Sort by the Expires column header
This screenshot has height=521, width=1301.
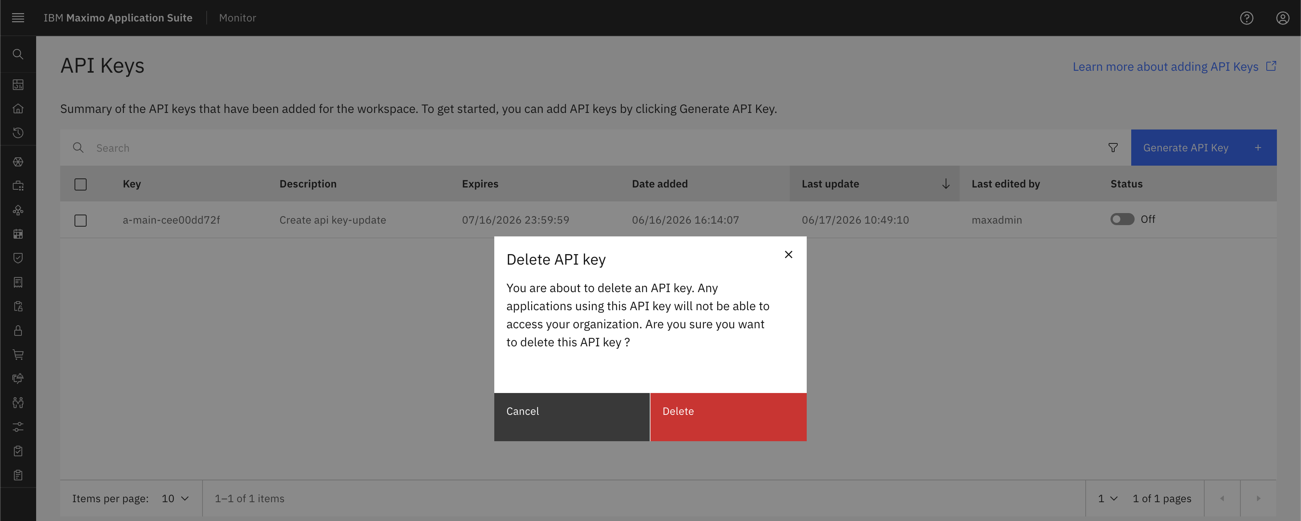tap(480, 184)
